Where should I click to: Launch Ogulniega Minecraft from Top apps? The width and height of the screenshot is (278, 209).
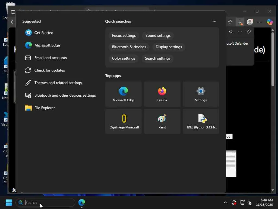click(x=124, y=121)
